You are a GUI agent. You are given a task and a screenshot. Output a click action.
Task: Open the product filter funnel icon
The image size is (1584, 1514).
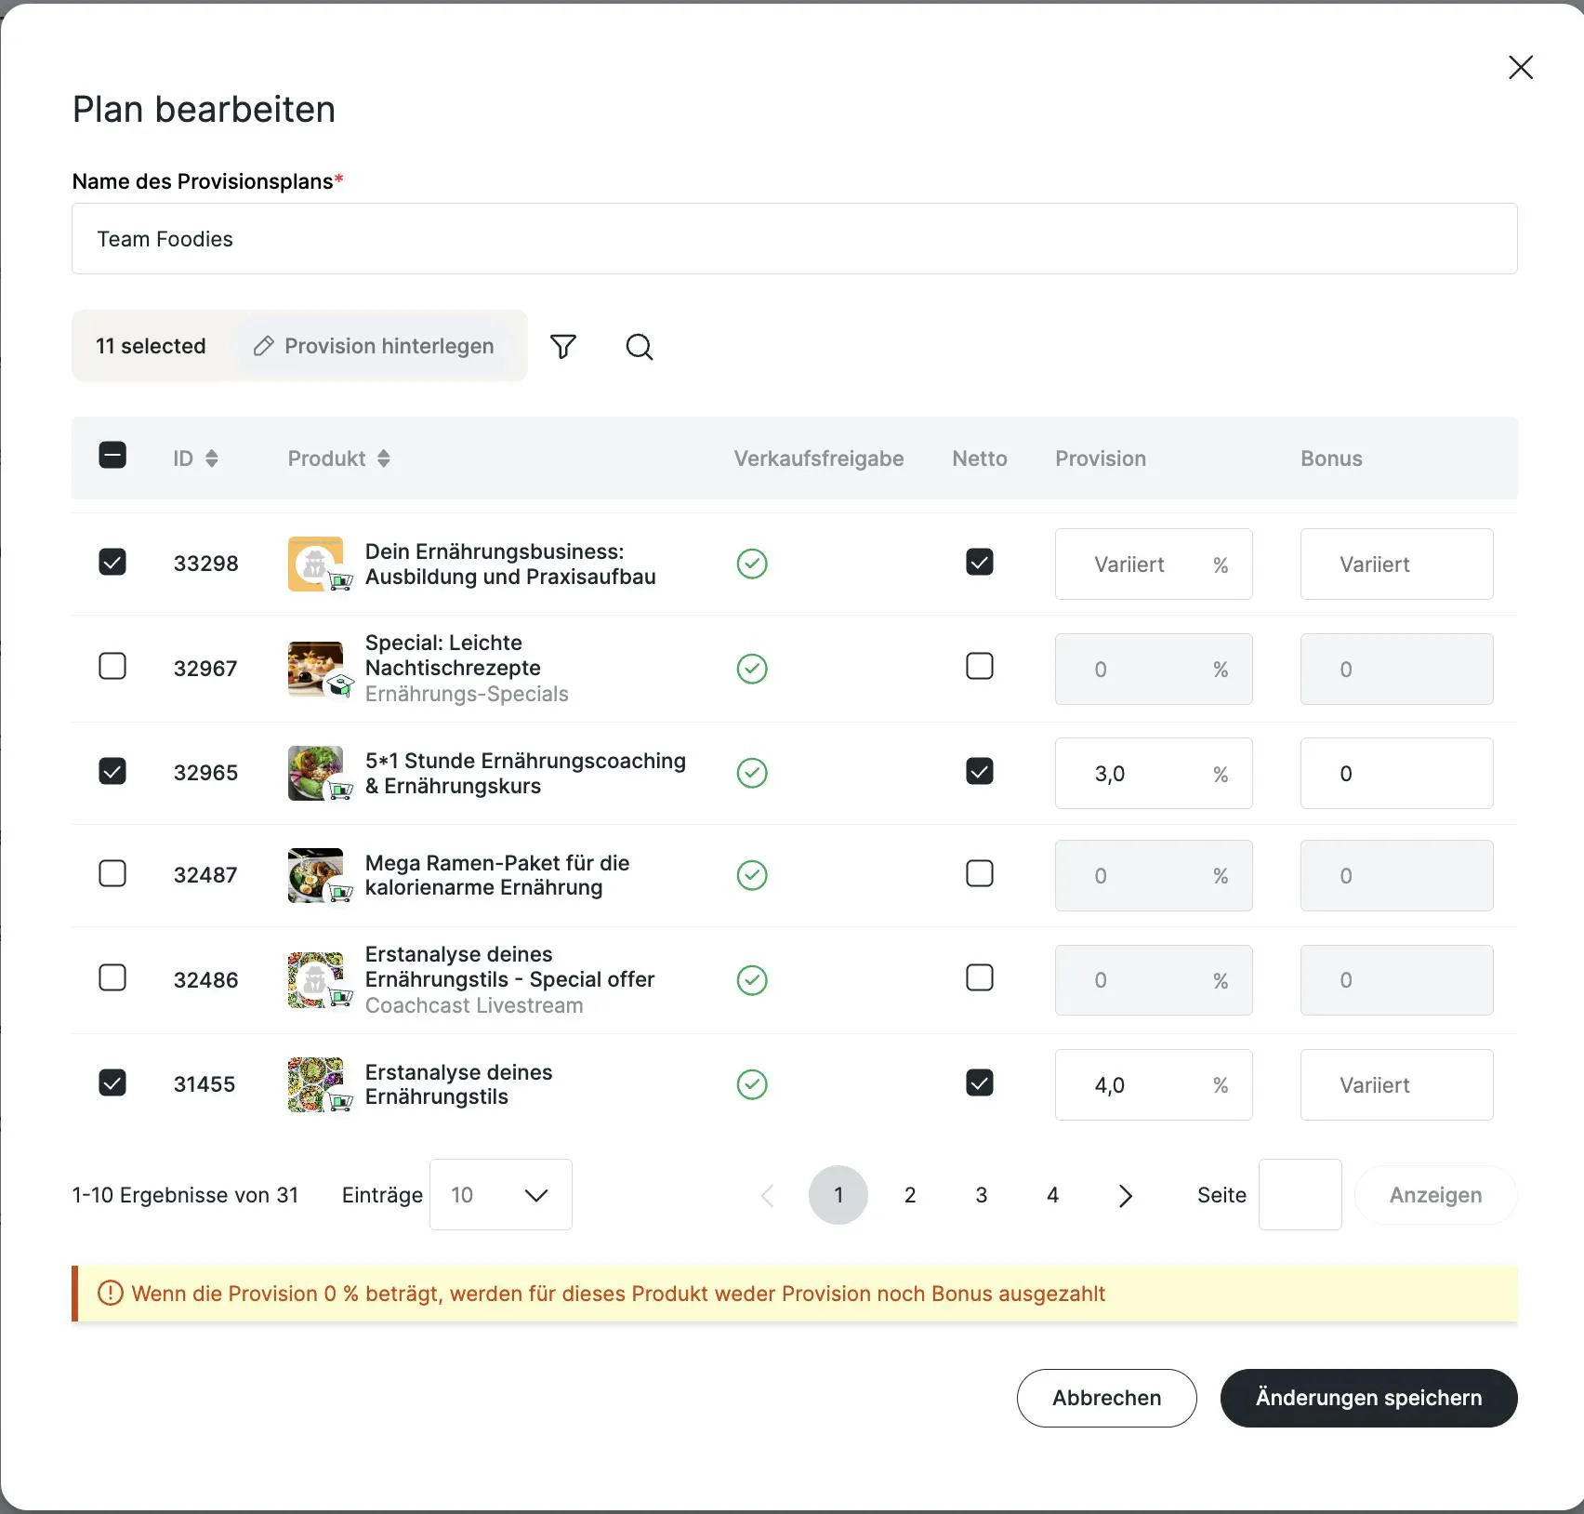tap(563, 347)
